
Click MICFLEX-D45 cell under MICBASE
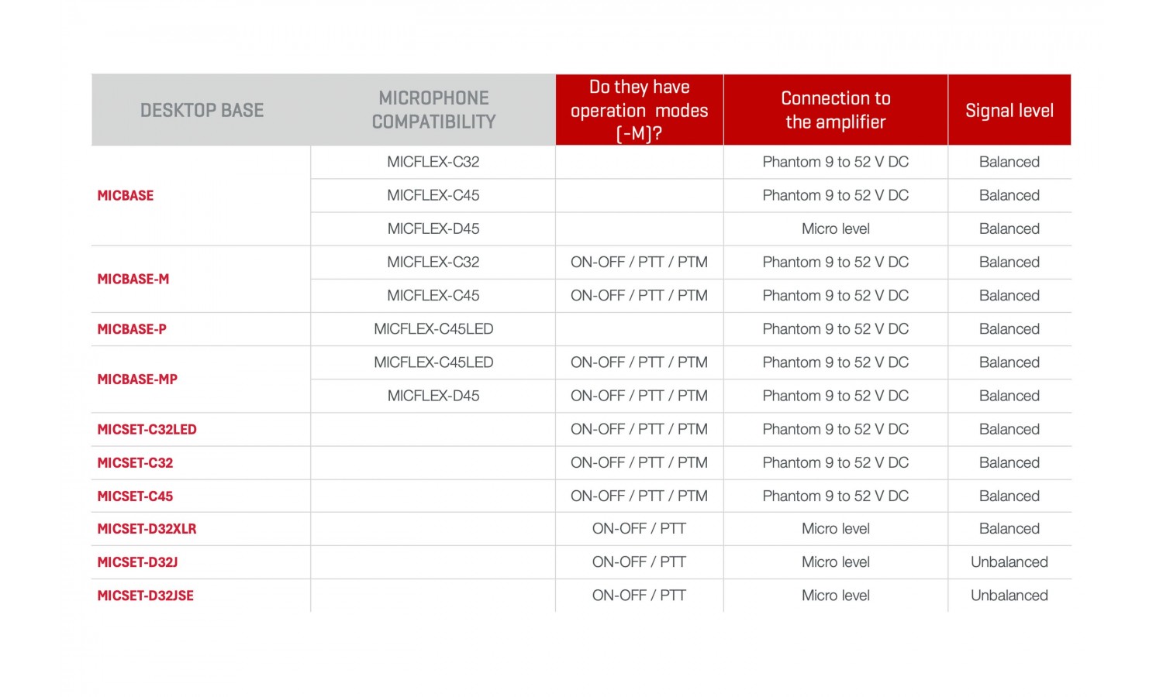click(433, 228)
